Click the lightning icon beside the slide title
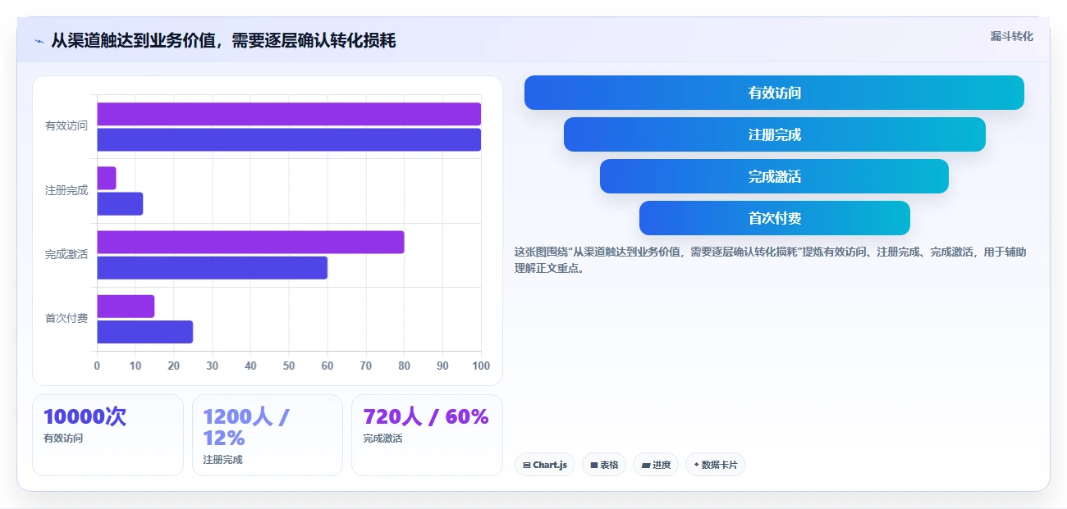This screenshot has height=509, width=1067. [x=39, y=41]
